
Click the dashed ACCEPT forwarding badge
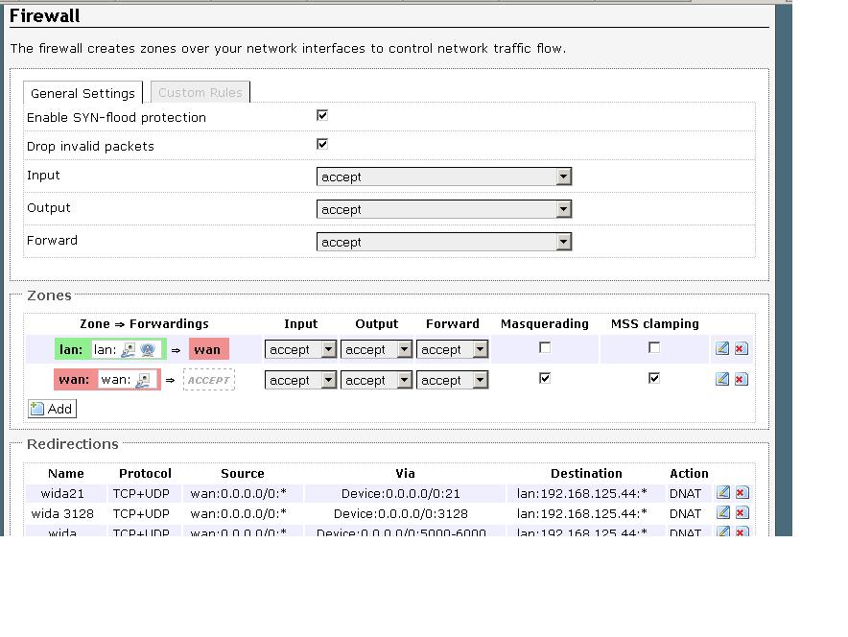pos(209,380)
